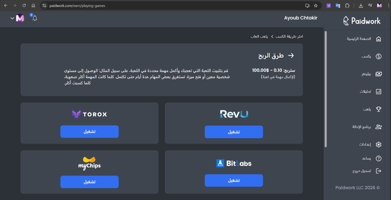The height and width of the screenshot is (200, 391).
Task: Click the install app icon in address bar
Action: pos(307,5)
